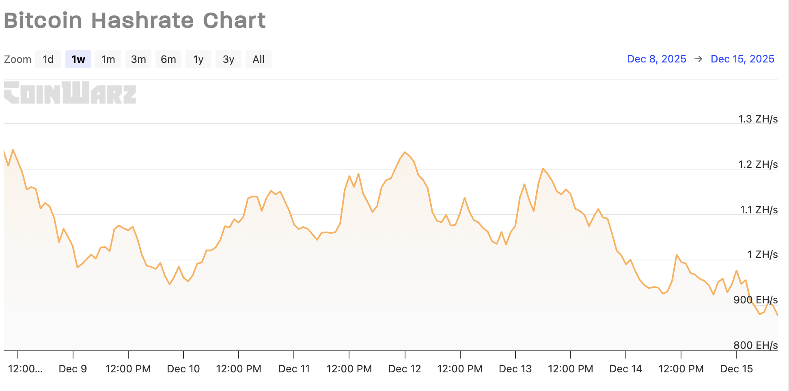The image size is (789, 391).
Task: Click the CoinWarz watermark logo
Action: click(70, 92)
